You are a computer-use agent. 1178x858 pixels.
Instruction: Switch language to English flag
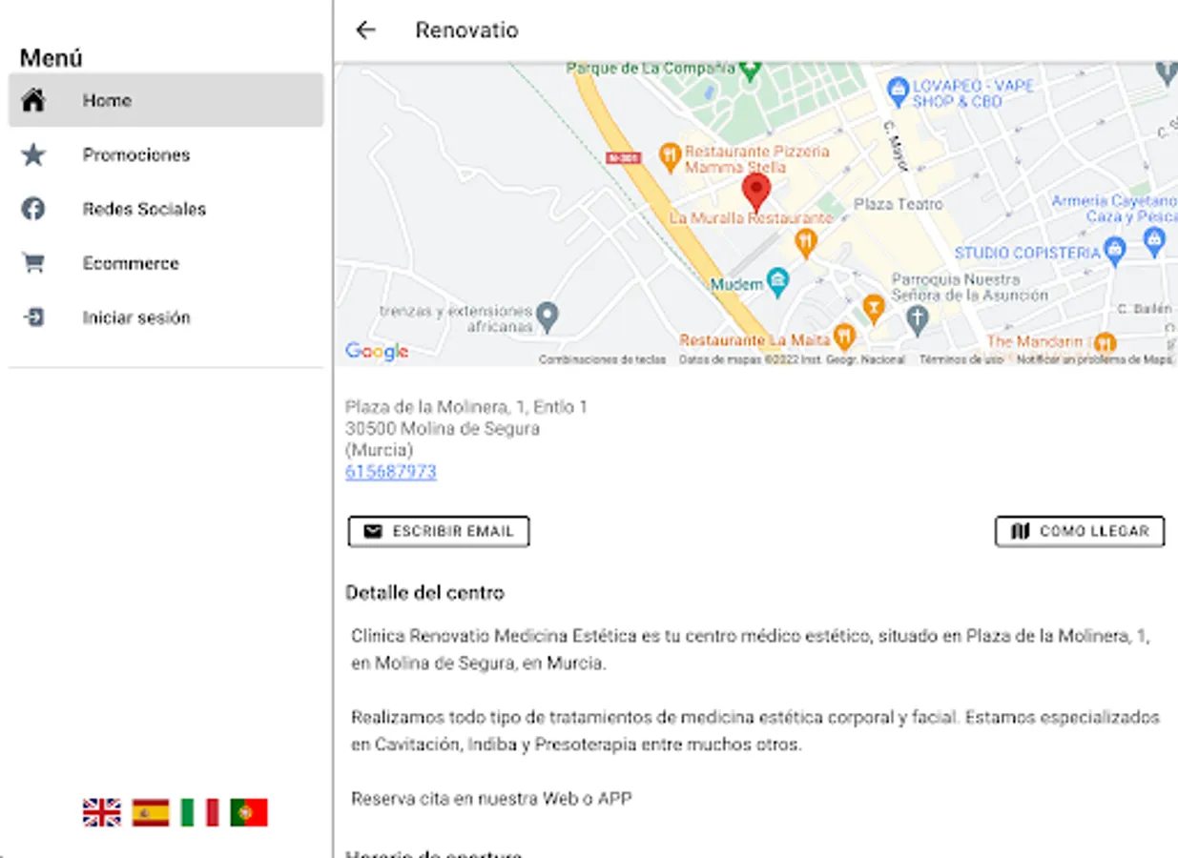pyautogui.click(x=101, y=812)
